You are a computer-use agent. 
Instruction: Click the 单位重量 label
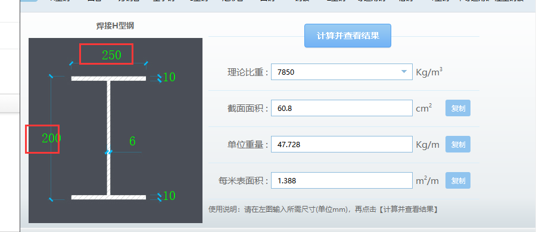[x=248, y=145]
